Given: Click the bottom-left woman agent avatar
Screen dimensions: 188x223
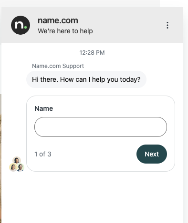Looking at the screenshot, I should 13,167.
